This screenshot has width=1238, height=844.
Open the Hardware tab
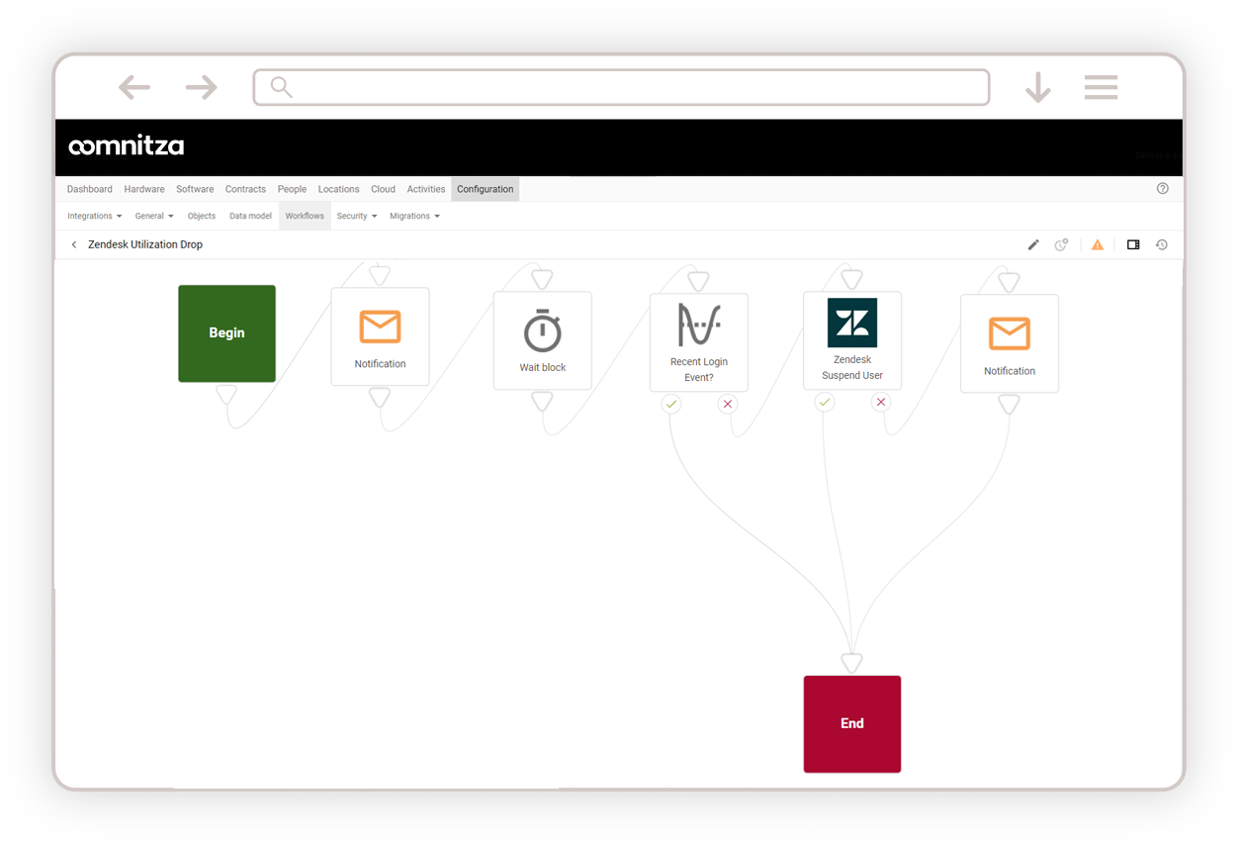(x=144, y=189)
